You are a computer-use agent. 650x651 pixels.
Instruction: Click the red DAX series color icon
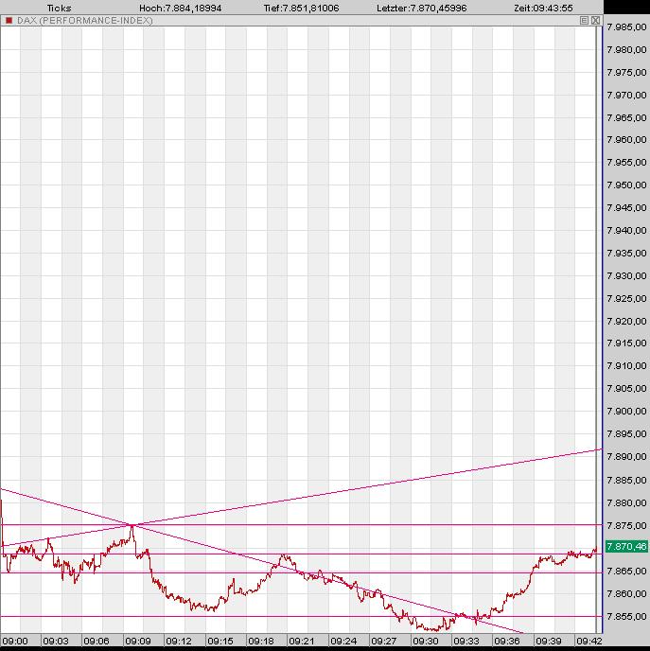click(8, 20)
